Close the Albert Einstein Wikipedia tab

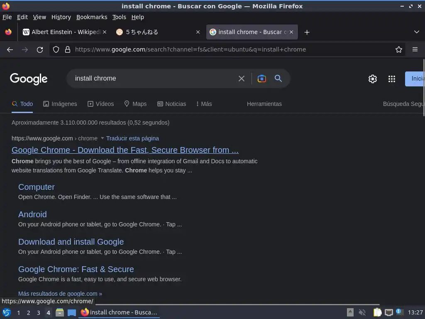coord(105,32)
